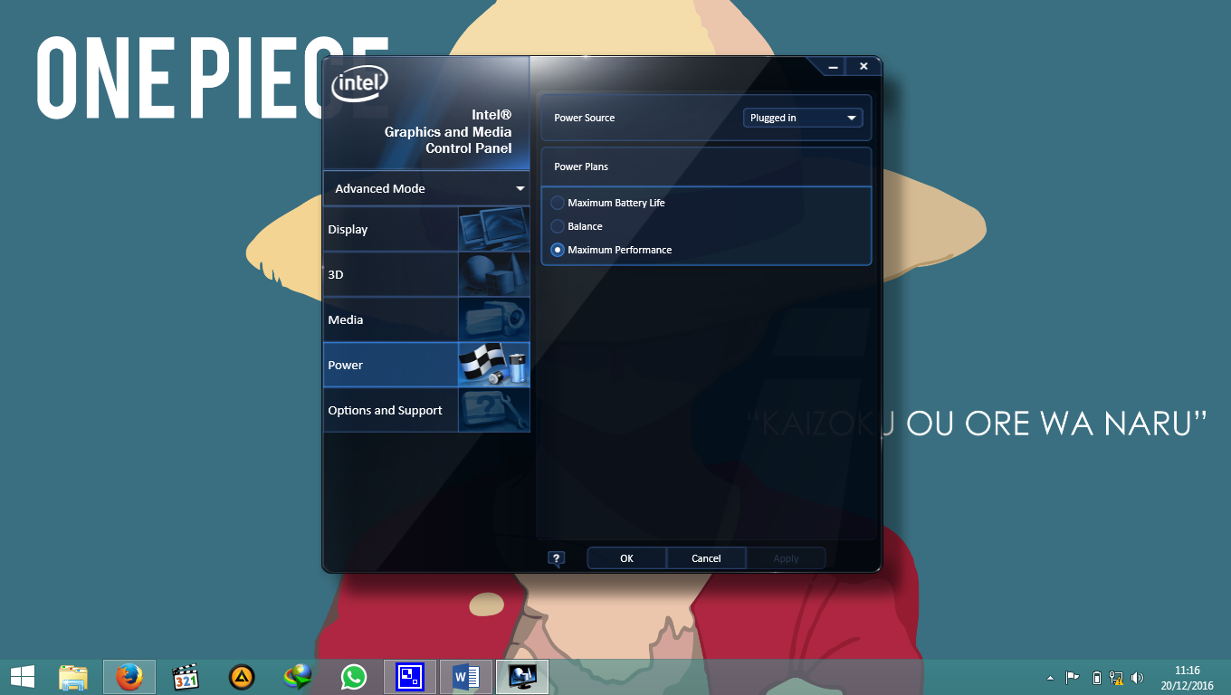Viewport: 1231px width, 695px height.
Task: Click the Action Center flag icon
Action: coord(1073,677)
